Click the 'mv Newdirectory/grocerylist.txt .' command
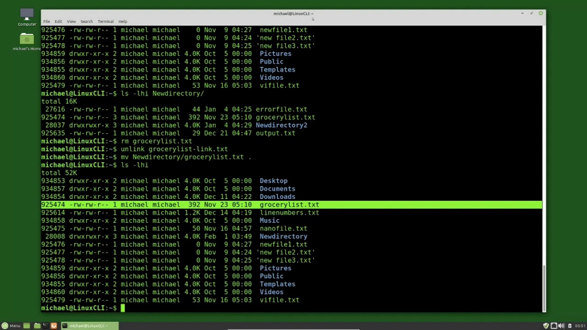Screen dimensions: 587x330 point(186,157)
